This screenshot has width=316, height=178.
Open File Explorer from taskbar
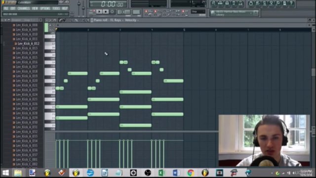[18, 173]
